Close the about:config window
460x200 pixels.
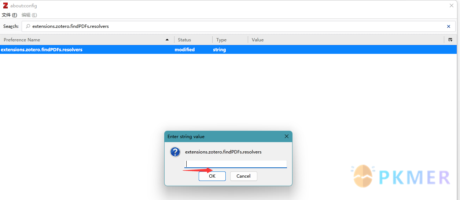(x=452, y=5)
